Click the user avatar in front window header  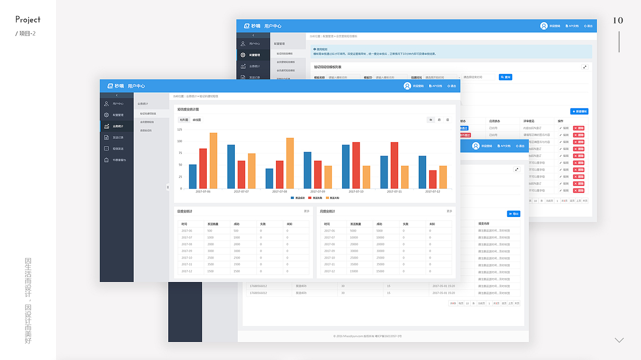click(407, 85)
